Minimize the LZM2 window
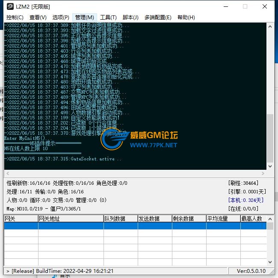Screen dimensions: 278x278 (226, 6)
